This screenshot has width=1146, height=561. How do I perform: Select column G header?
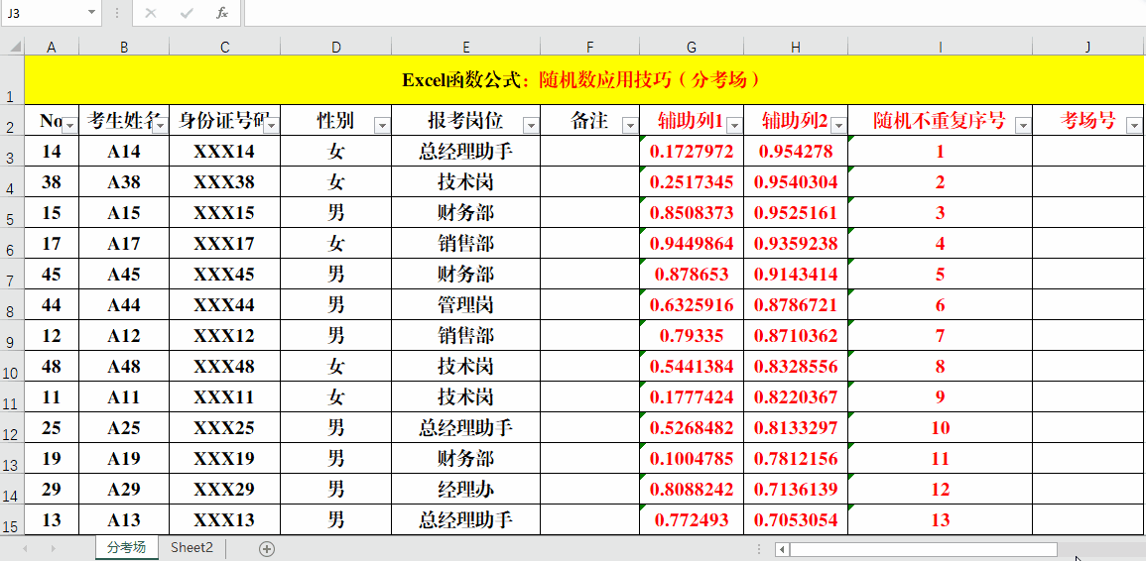tap(692, 47)
